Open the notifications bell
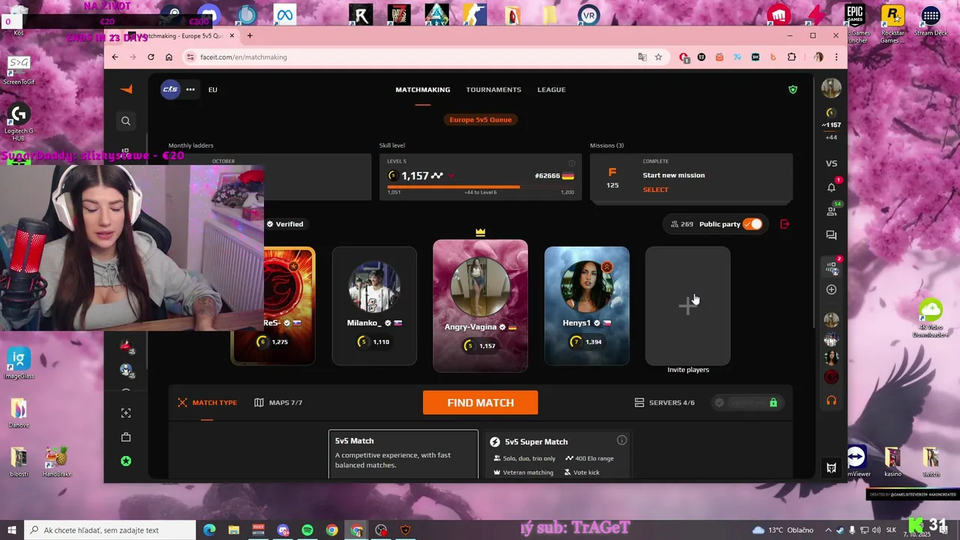Image resolution: width=960 pixels, height=540 pixels. pos(831,187)
